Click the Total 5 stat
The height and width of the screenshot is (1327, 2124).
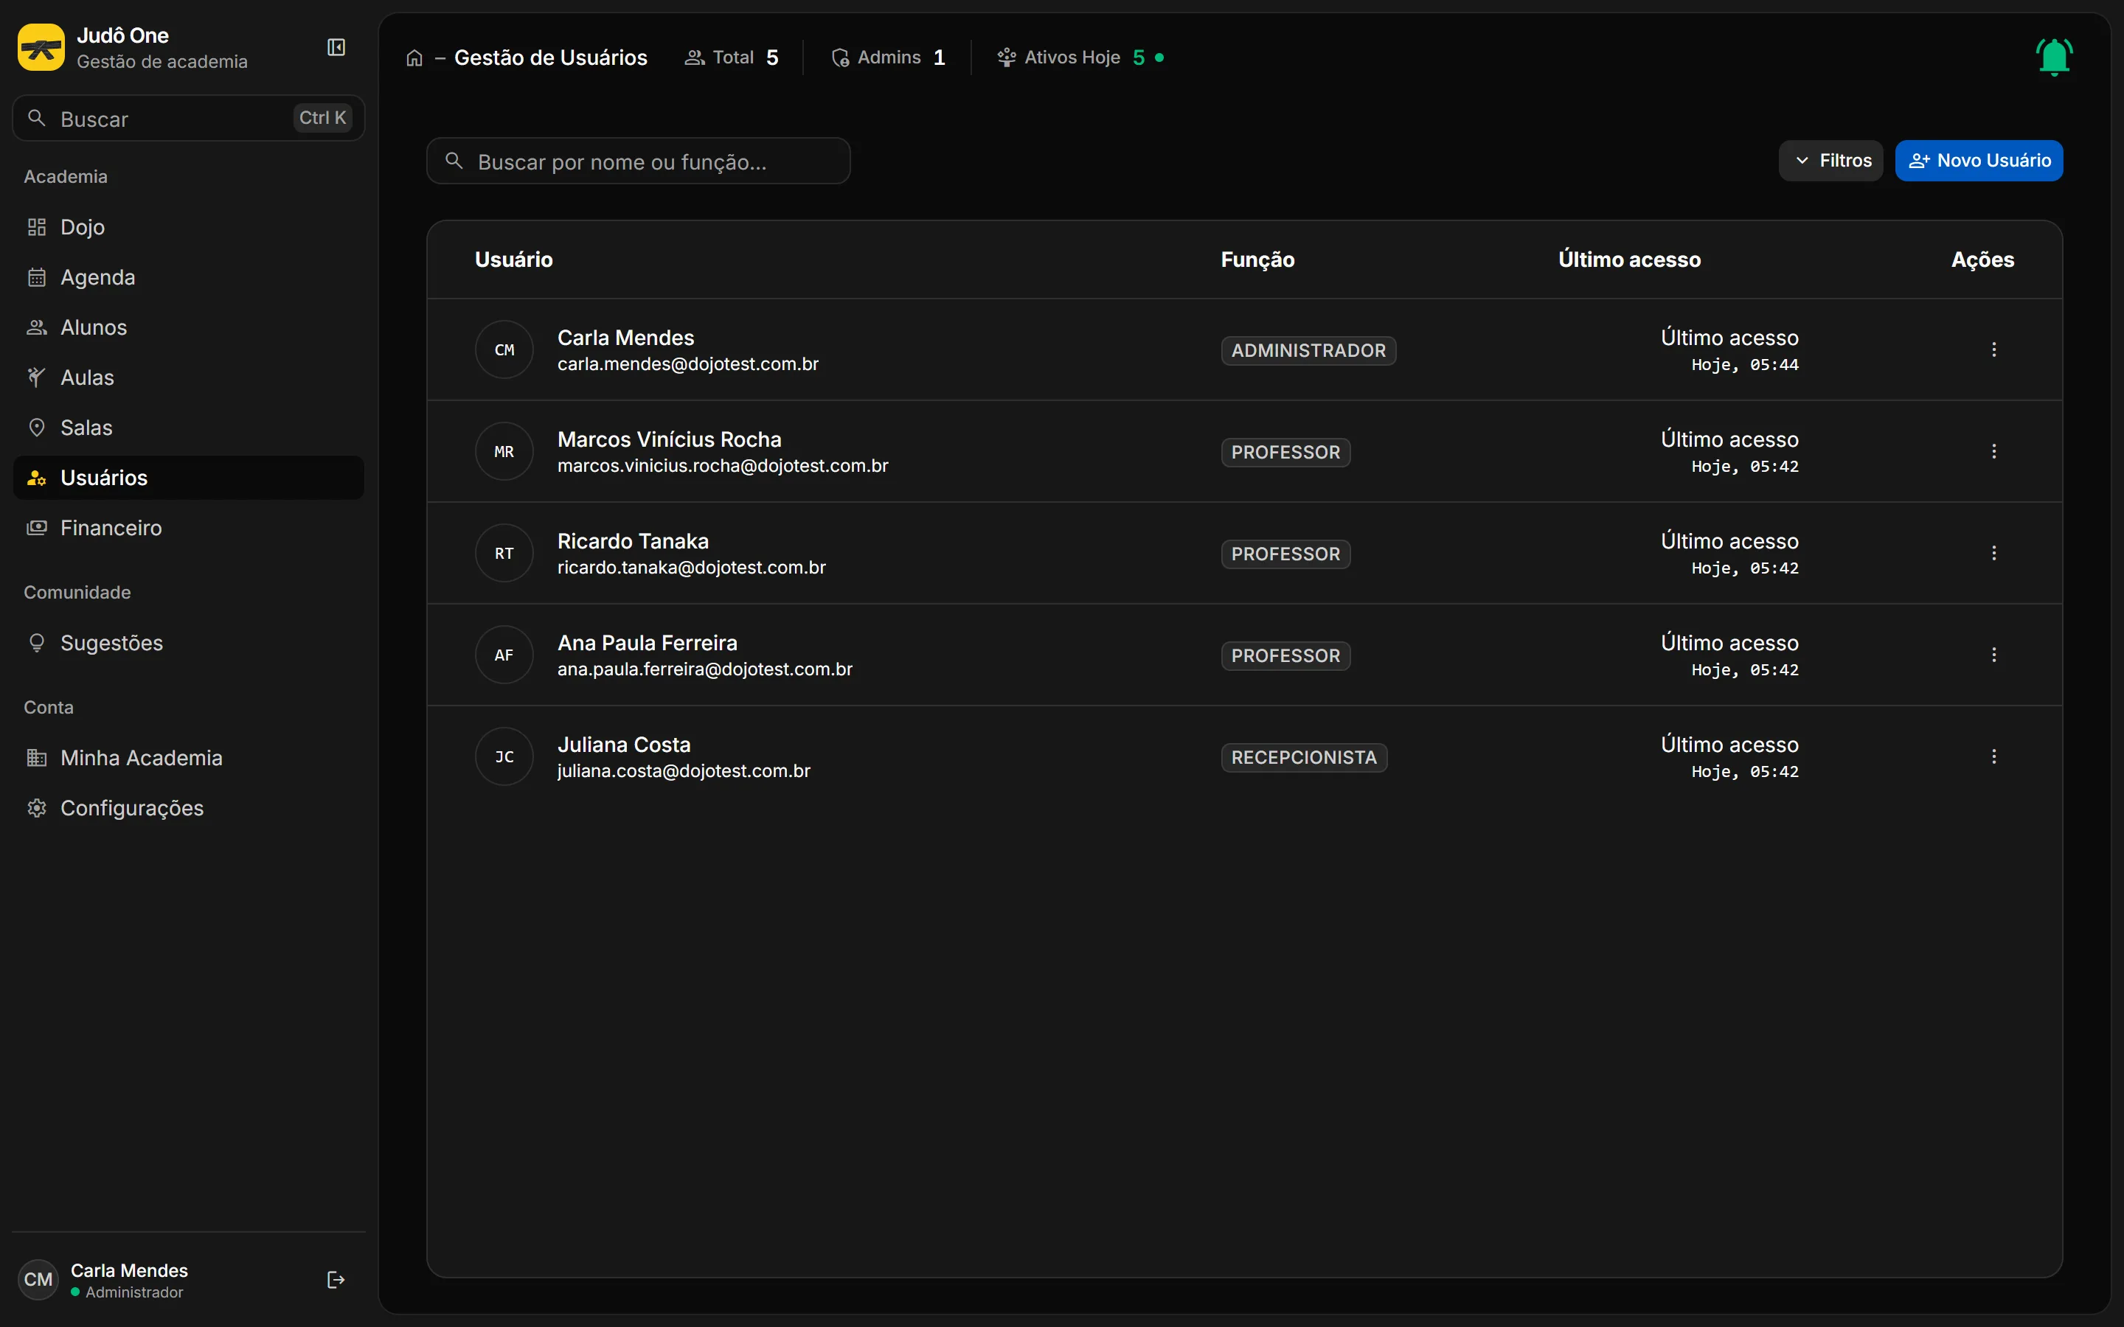coord(732,58)
